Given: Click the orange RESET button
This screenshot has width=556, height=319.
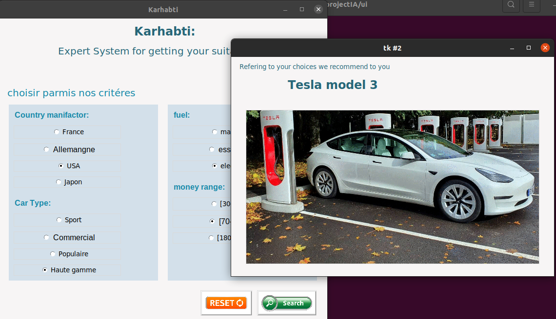Looking at the screenshot, I should [x=226, y=303].
